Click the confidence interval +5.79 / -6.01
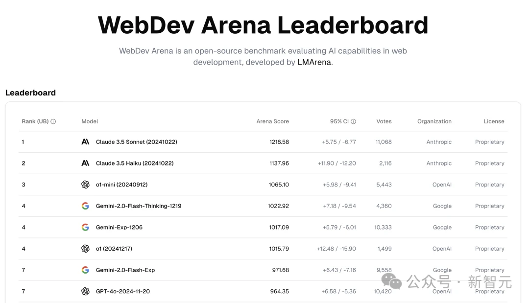This screenshot has height=303, width=529. point(339,227)
